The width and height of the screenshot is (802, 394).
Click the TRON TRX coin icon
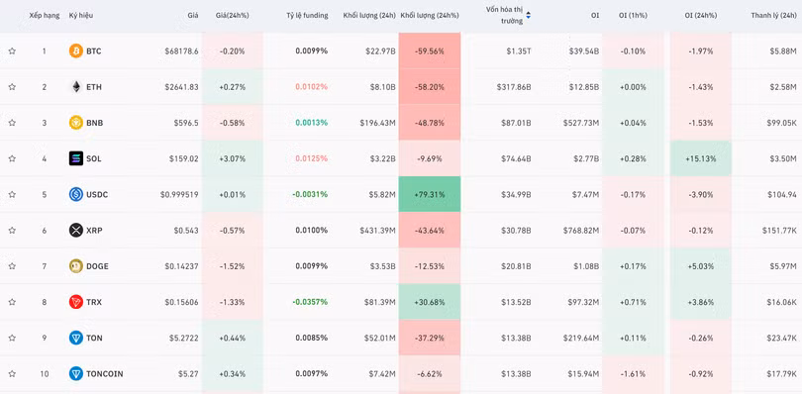(x=75, y=302)
